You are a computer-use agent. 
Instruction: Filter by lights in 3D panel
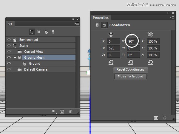[x=53, y=32]
